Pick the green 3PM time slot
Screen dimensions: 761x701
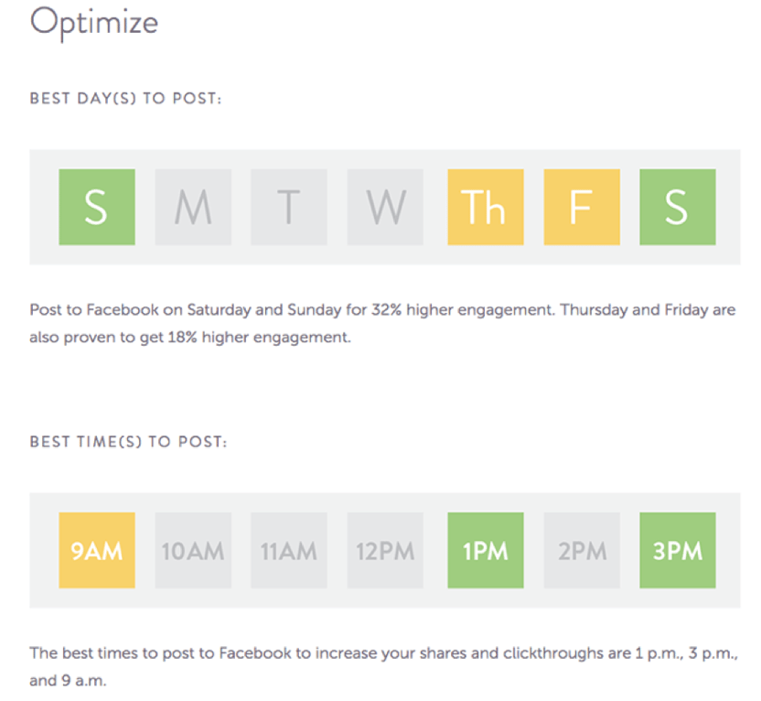pyautogui.click(x=678, y=550)
